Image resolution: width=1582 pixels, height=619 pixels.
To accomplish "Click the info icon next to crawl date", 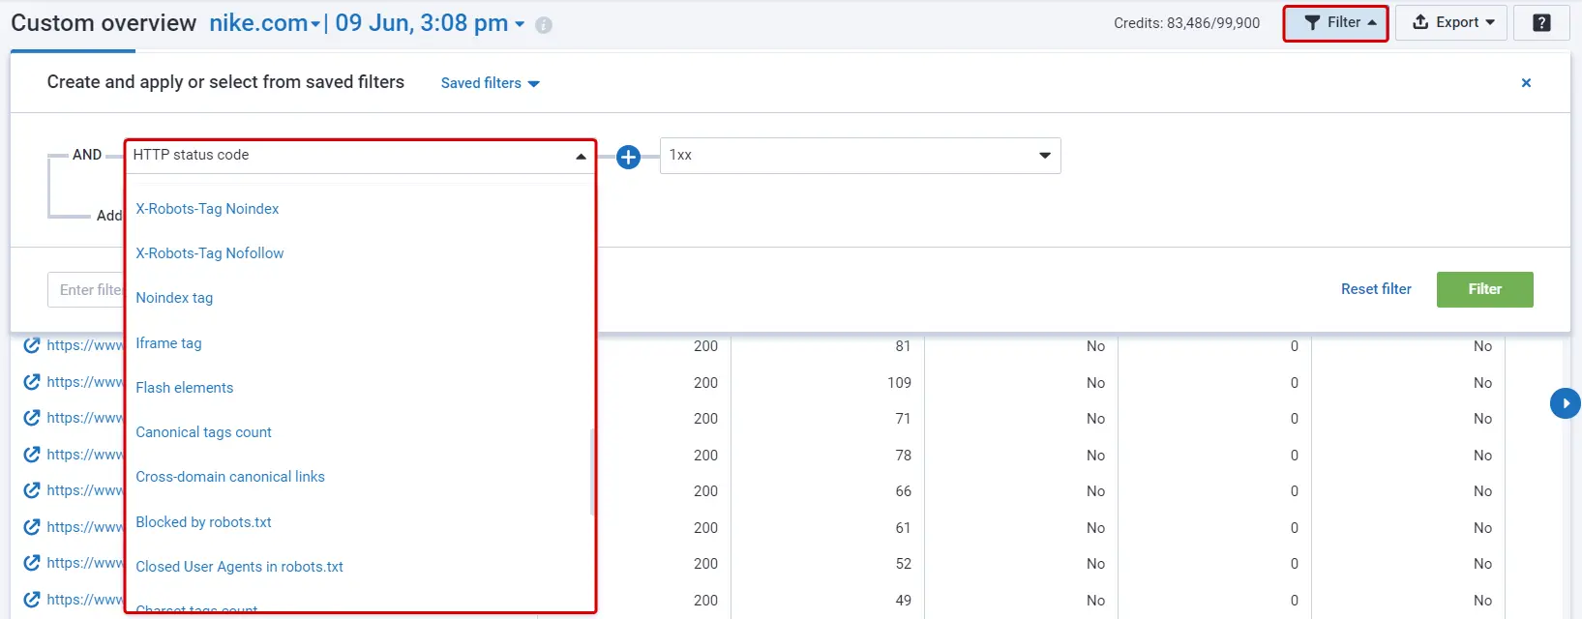I will (544, 25).
